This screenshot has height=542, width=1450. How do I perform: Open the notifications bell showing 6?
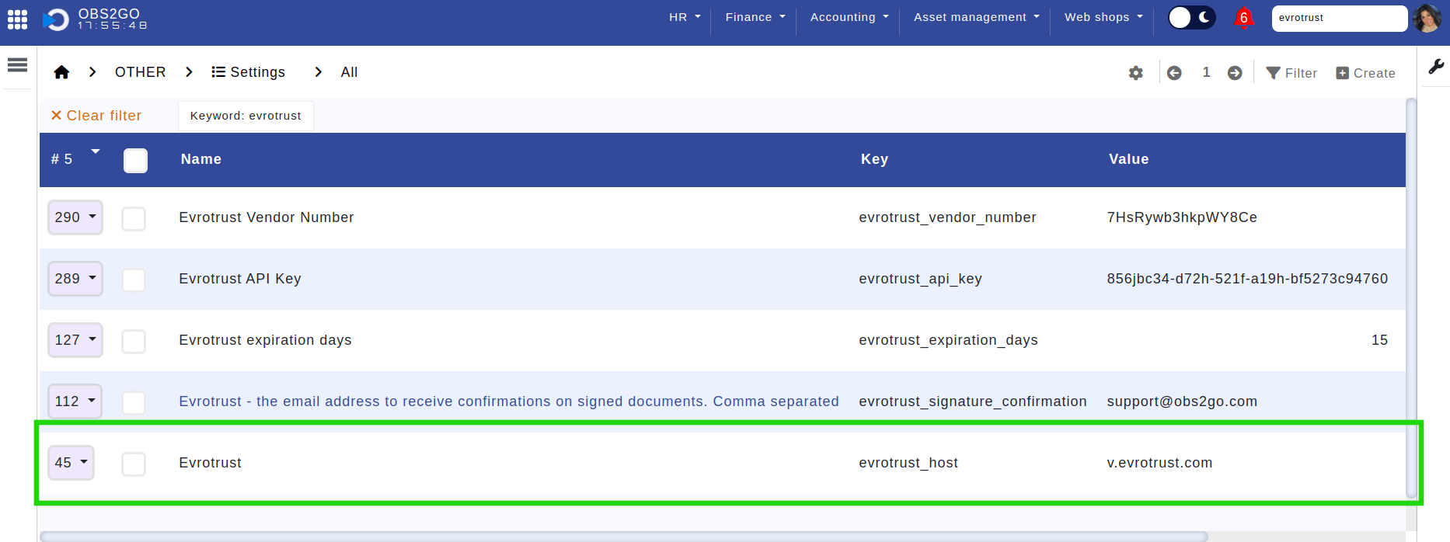tap(1243, 18)
